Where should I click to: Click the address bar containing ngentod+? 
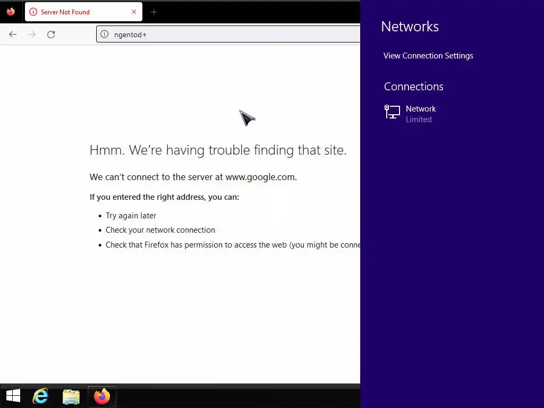click(x=228, y=35)
